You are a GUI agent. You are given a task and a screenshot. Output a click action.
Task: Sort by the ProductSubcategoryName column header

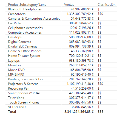click(x=27, y=5)
